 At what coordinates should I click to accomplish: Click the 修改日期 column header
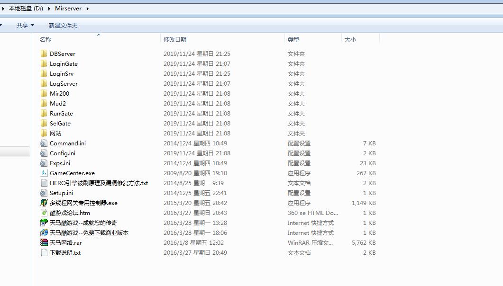[175, 40]
